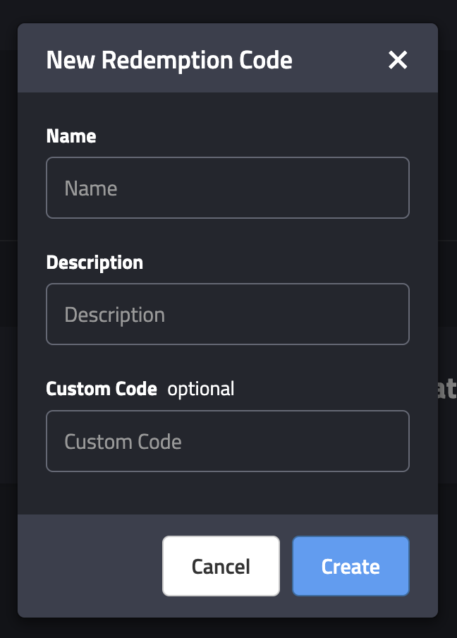Image resolution: width=457 pixels, height=638 pixels.
Task: Click the New Redemption Code title
Action: 169,60
